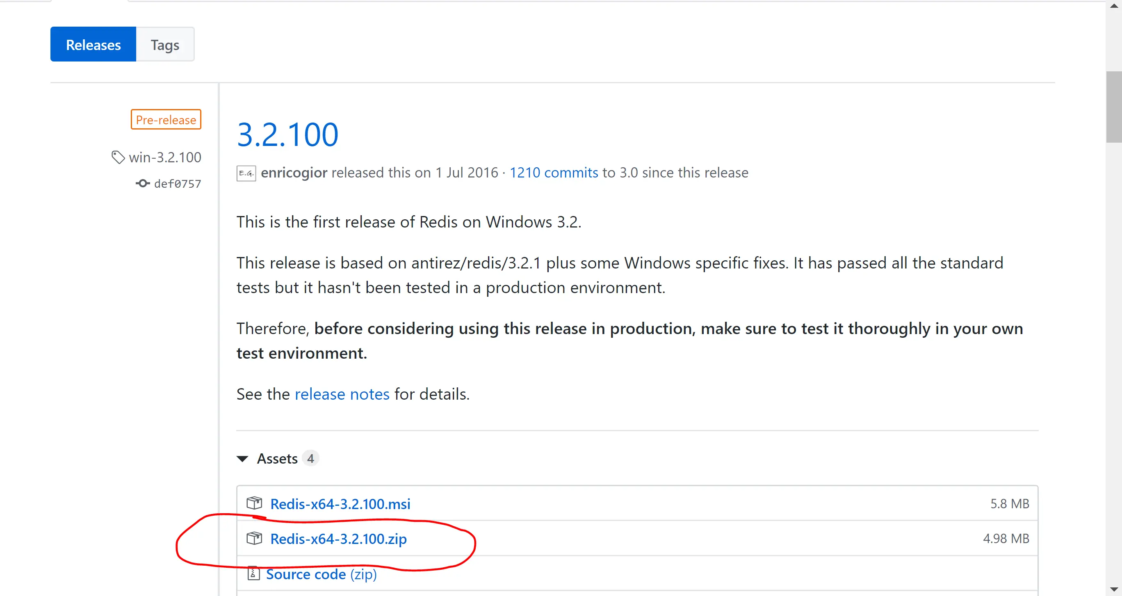The width and height of the screenshot is (1122, 596).
Task: Click the zip file icon beside Source code
Action: click(253, 573)
